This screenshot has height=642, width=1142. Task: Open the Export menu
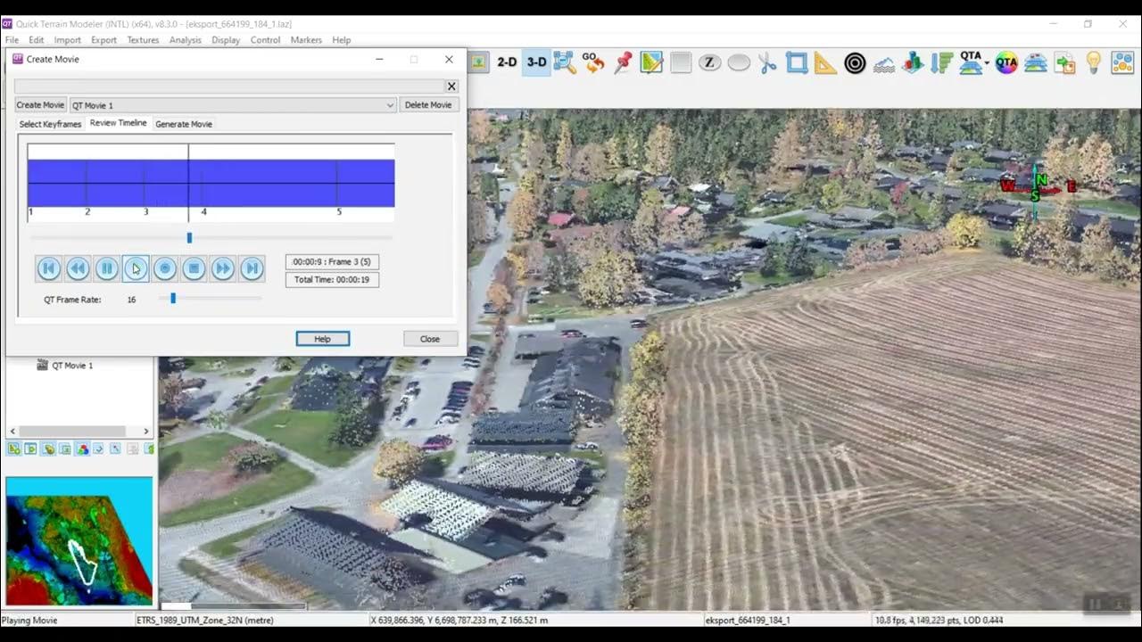[x=103, y=40]
